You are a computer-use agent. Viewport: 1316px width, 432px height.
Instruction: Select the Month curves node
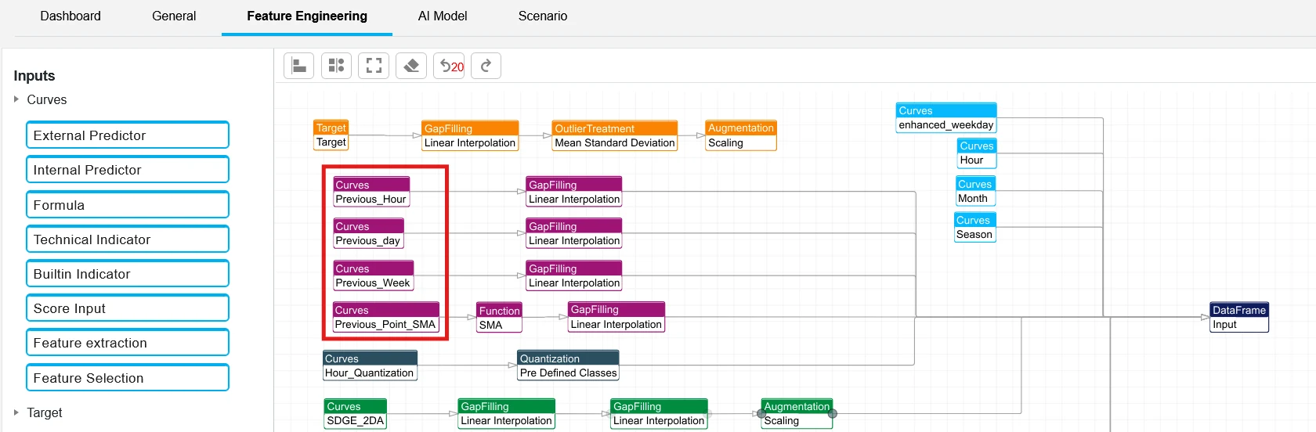point(976,191)
